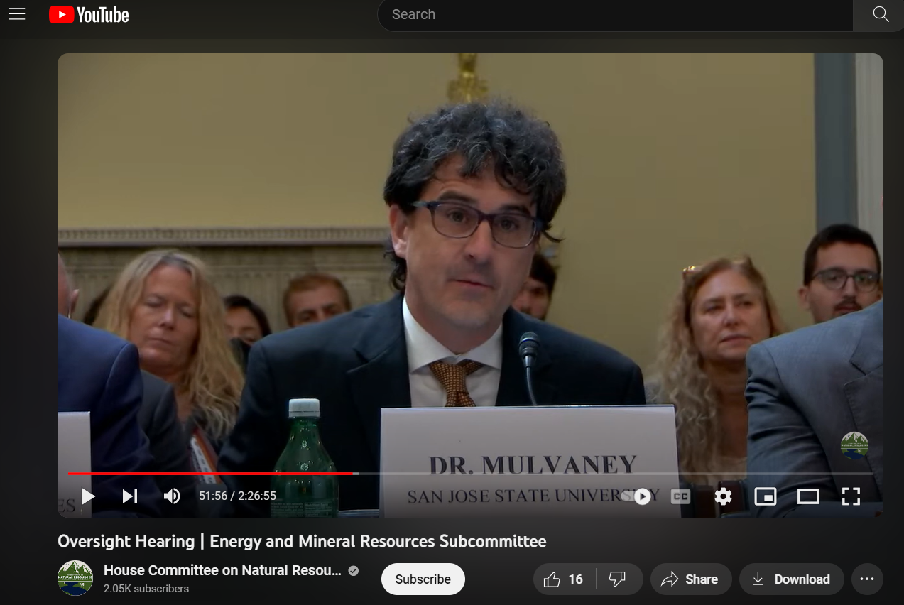Viewport: 904px width, 605px height.
Task: Open the more actions three-dot menu
Action: (867, 579)
